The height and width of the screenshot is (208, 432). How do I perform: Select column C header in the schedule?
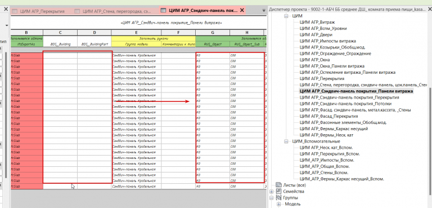click(60, 33)
